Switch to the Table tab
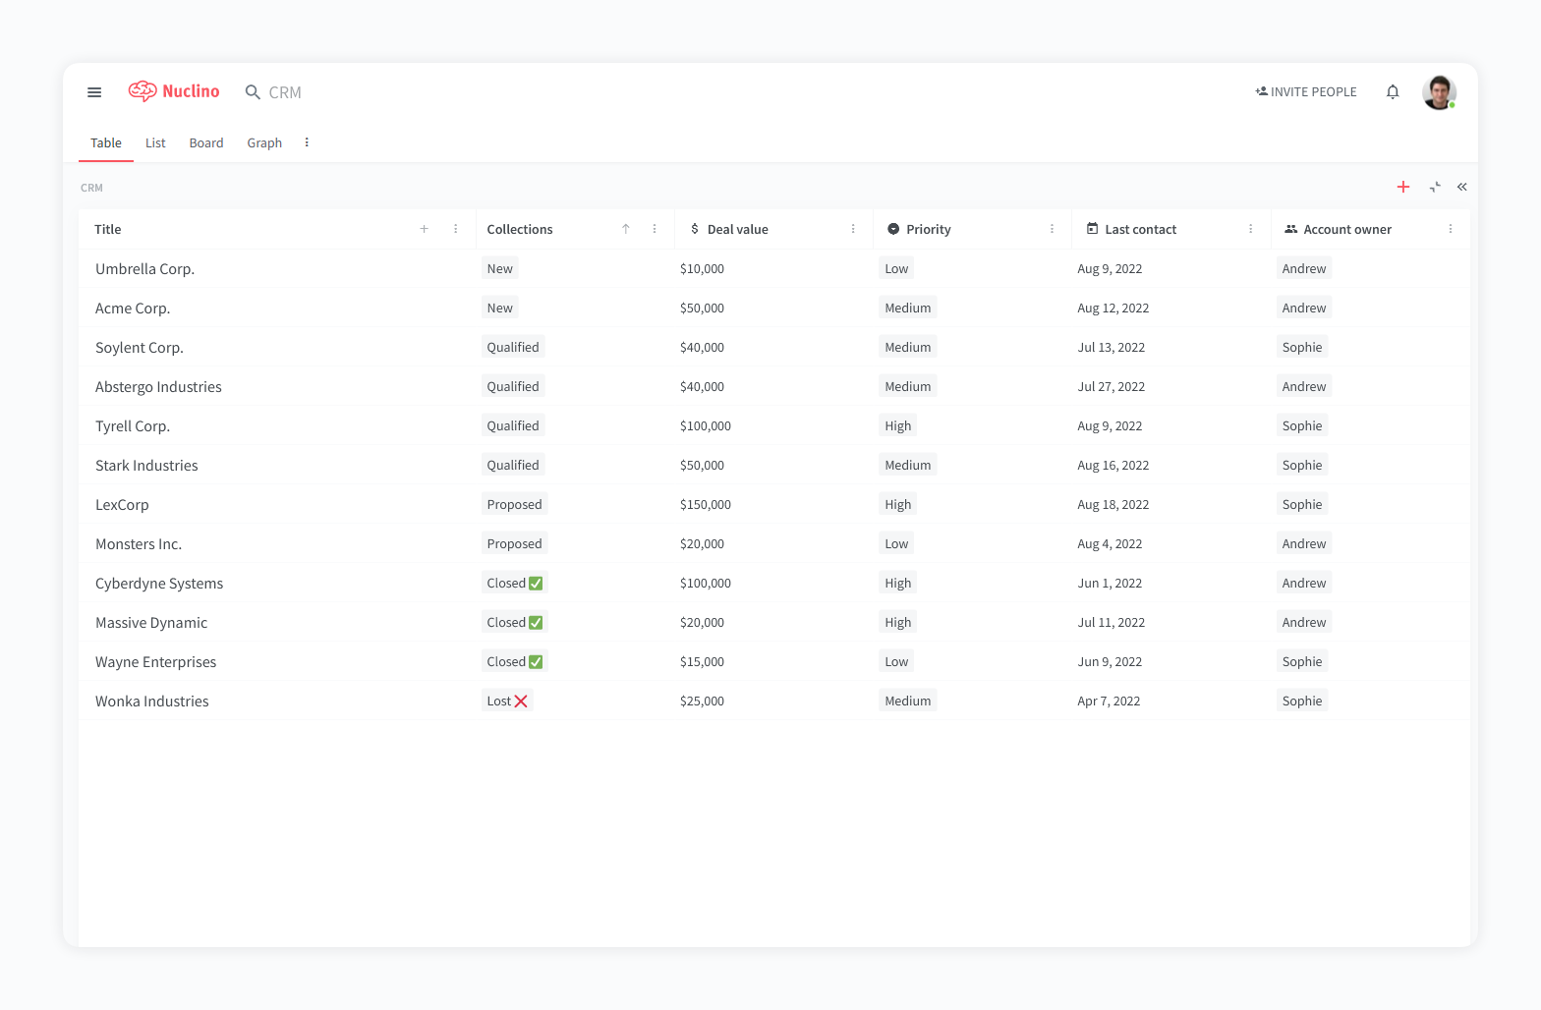The image size is (1541, 1010). (106, 143)
